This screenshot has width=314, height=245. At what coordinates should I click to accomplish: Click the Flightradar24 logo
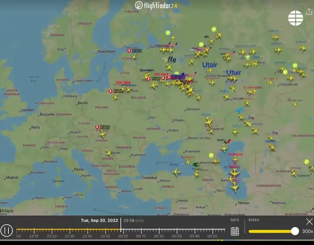click(157, 5)
